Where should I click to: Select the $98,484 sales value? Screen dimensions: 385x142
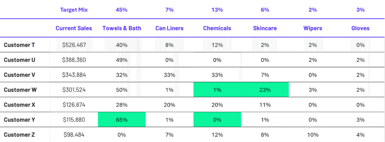tap(74, 134)
